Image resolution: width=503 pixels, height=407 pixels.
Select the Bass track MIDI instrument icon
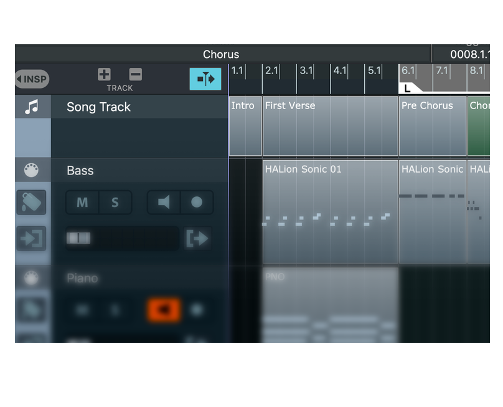32,170
